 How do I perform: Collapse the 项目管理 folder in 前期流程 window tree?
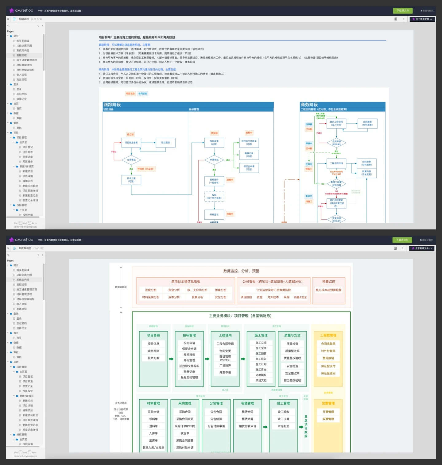(x=11, y=137)
